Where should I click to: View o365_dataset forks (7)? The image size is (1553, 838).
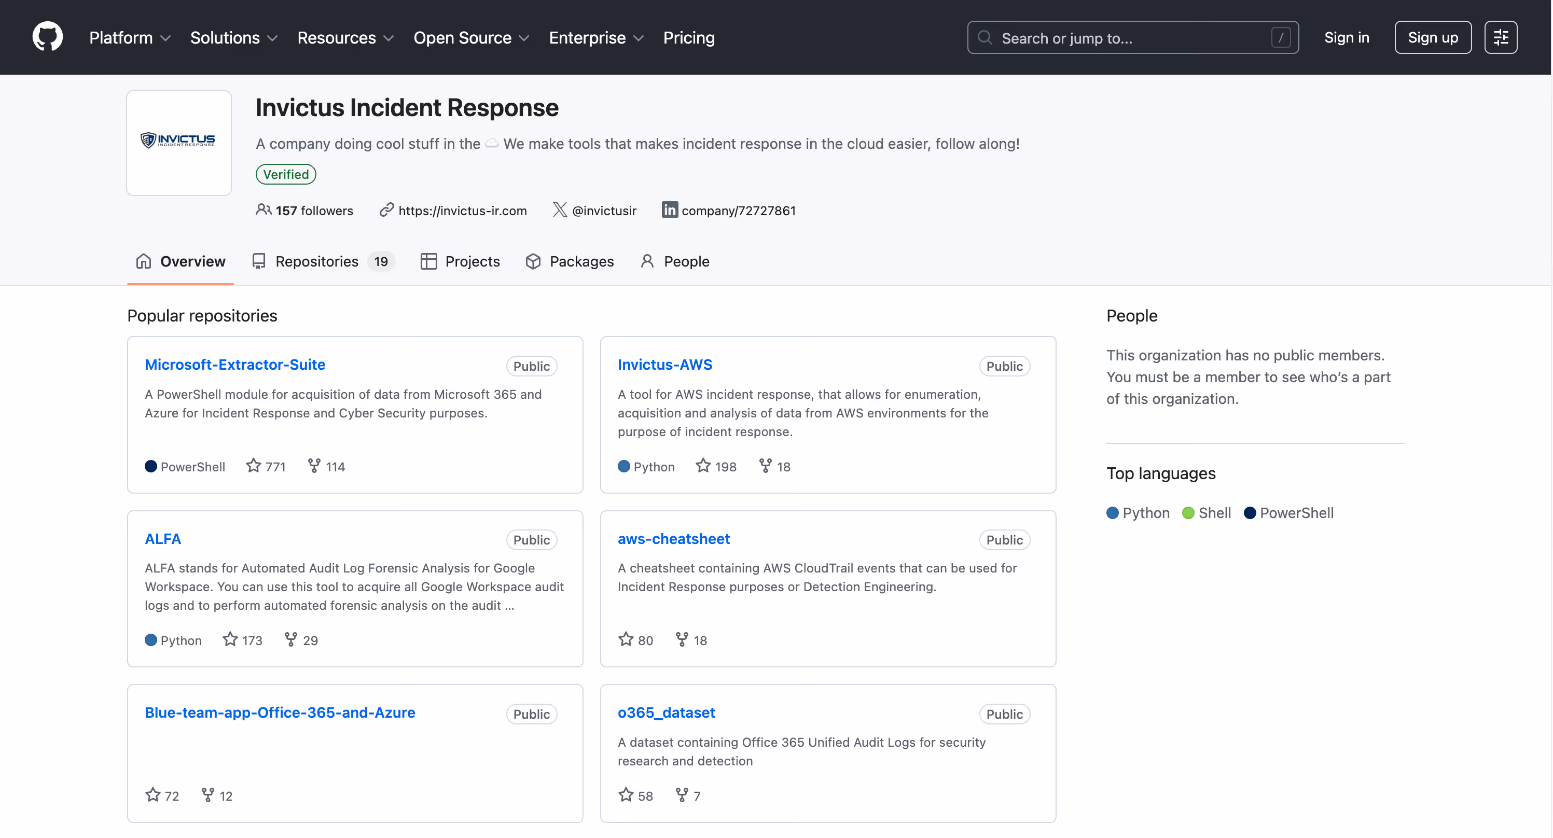[x=688, y=795]
